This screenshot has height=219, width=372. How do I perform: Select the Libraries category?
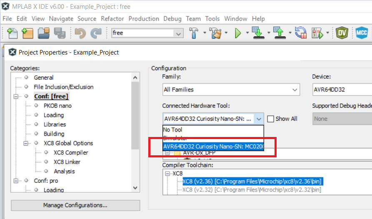[55, 124]
